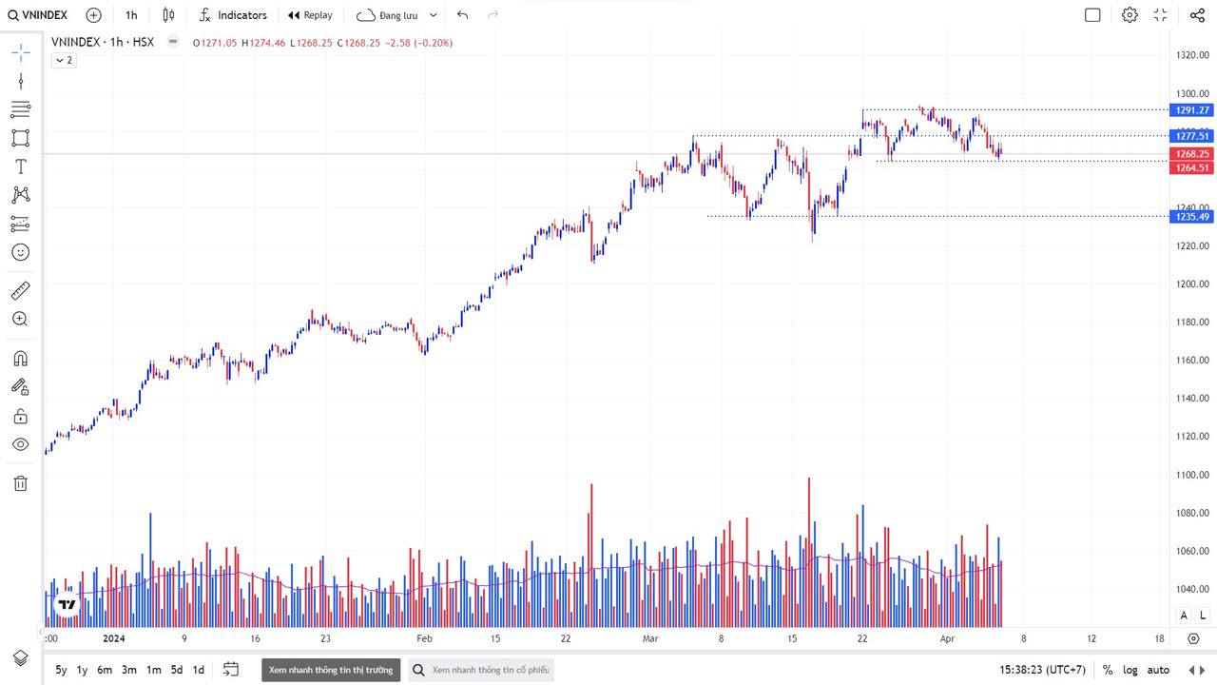Share the chart with share icon

[1197, 15]
